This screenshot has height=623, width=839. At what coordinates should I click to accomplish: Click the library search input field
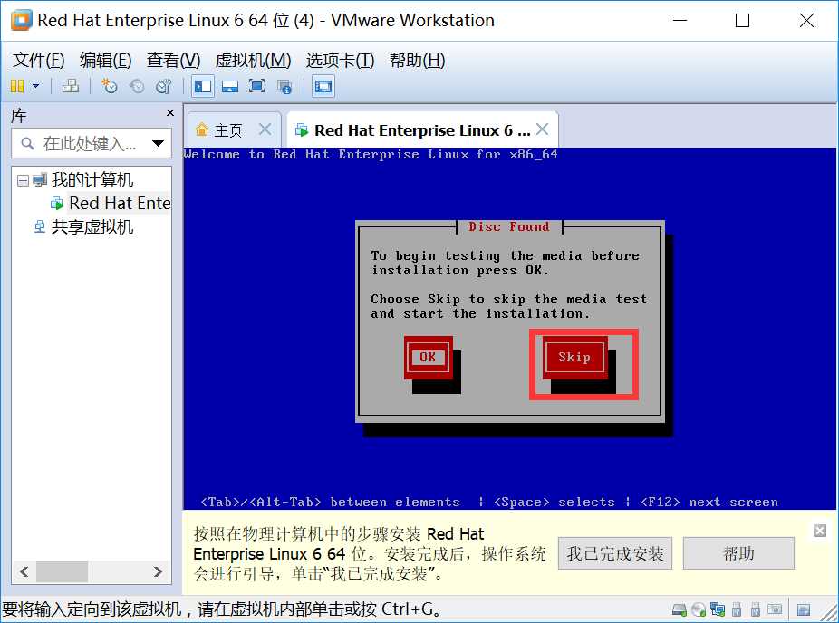(92, 143)
